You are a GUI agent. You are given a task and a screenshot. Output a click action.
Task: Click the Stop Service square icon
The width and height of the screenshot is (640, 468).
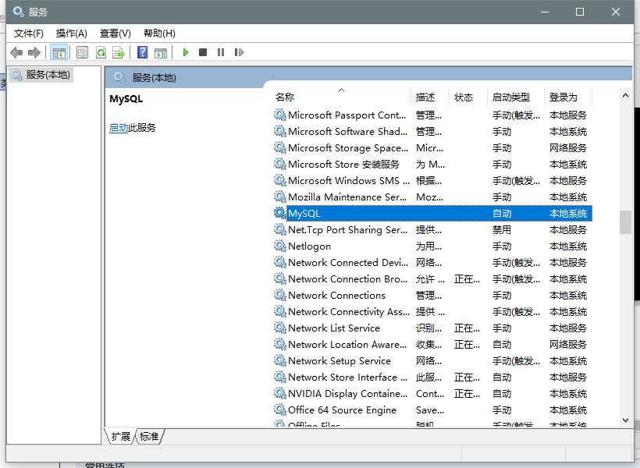(203, 52)
